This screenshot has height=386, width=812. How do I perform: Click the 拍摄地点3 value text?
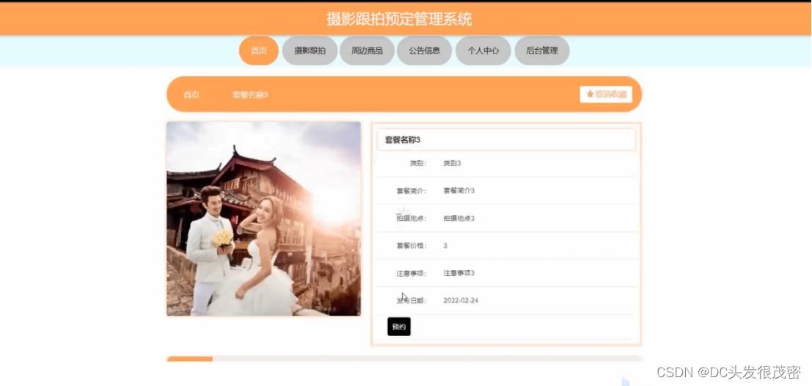click(x=459, y=218)
